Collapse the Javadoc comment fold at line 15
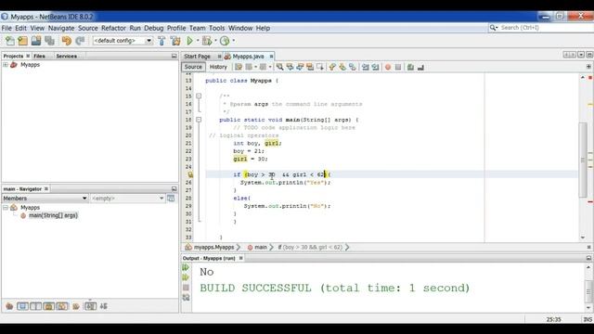 click(199, 96)
